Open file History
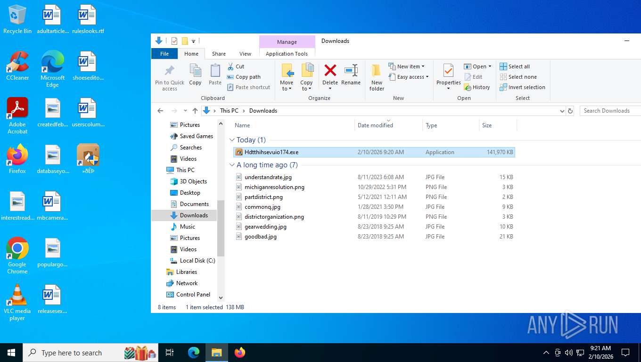Image resolution: width=641 pixels, height=362 pixels. coord(477,87)
